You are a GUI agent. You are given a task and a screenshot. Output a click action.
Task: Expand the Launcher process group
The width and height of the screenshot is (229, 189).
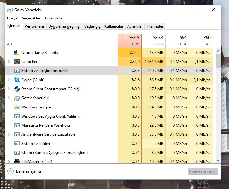pyautogui.click(x=9, y=62)
